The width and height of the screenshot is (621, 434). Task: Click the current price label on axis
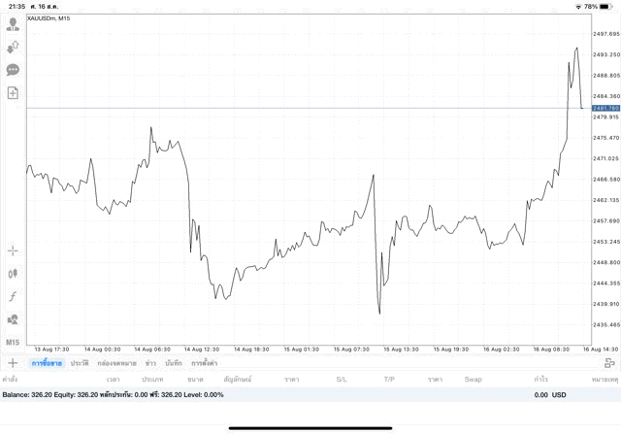[605, 108]
